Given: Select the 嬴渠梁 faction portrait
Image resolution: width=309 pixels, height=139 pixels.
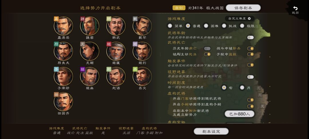Looking at the screenshot, I should 63,26.
